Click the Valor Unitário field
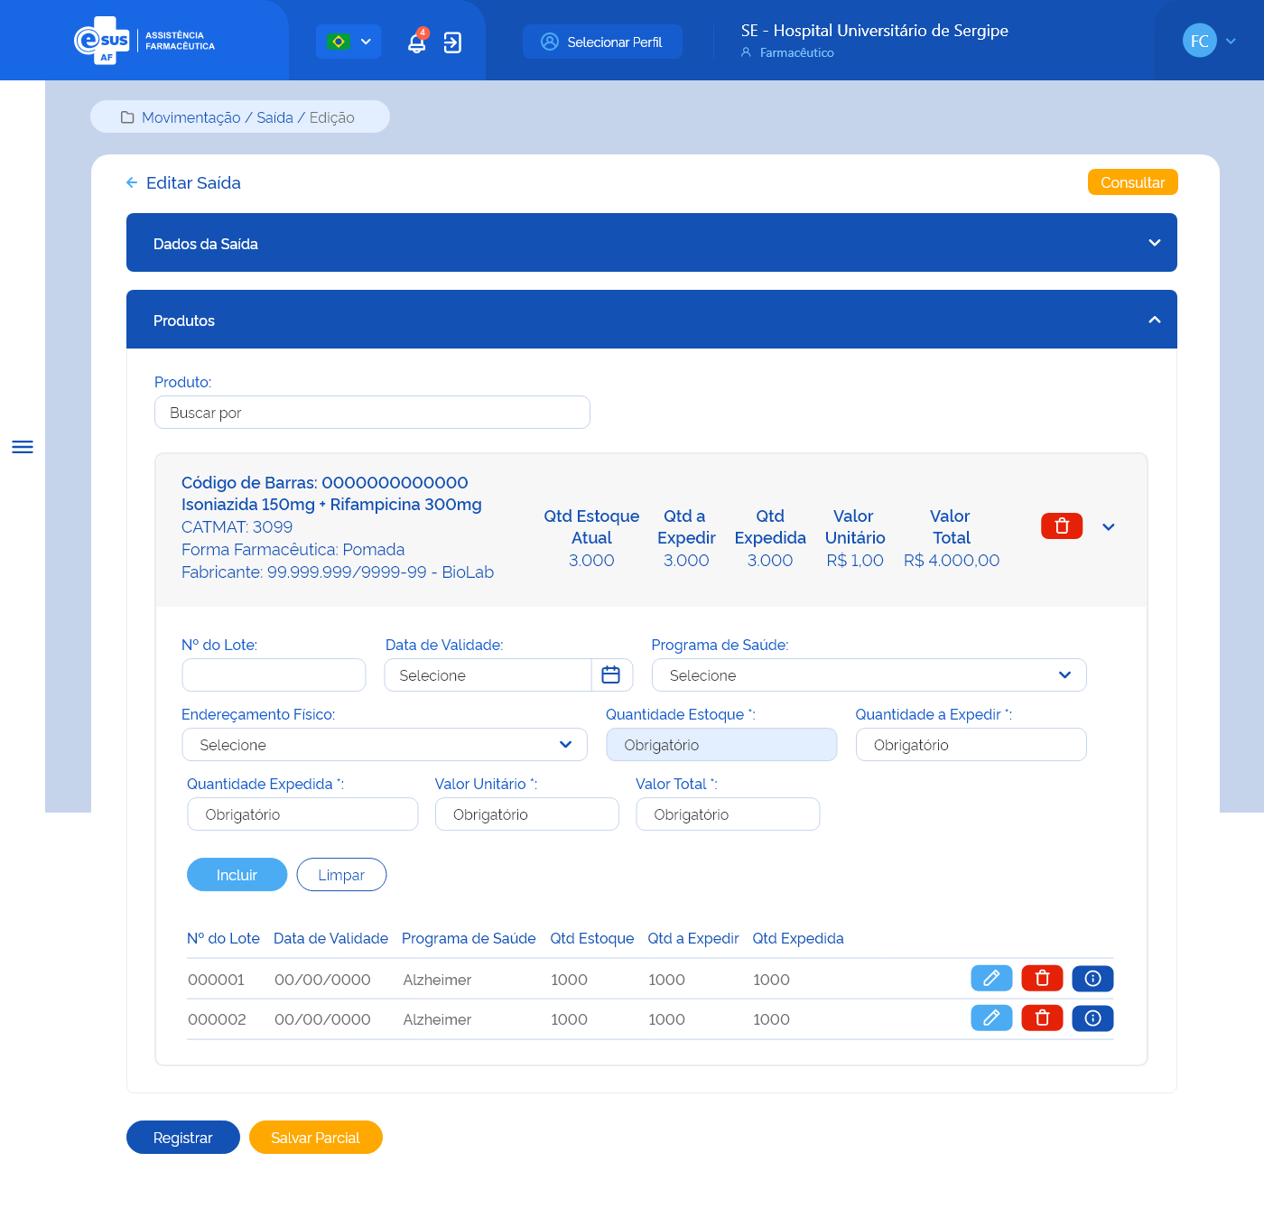 click(x=527, y=814)
